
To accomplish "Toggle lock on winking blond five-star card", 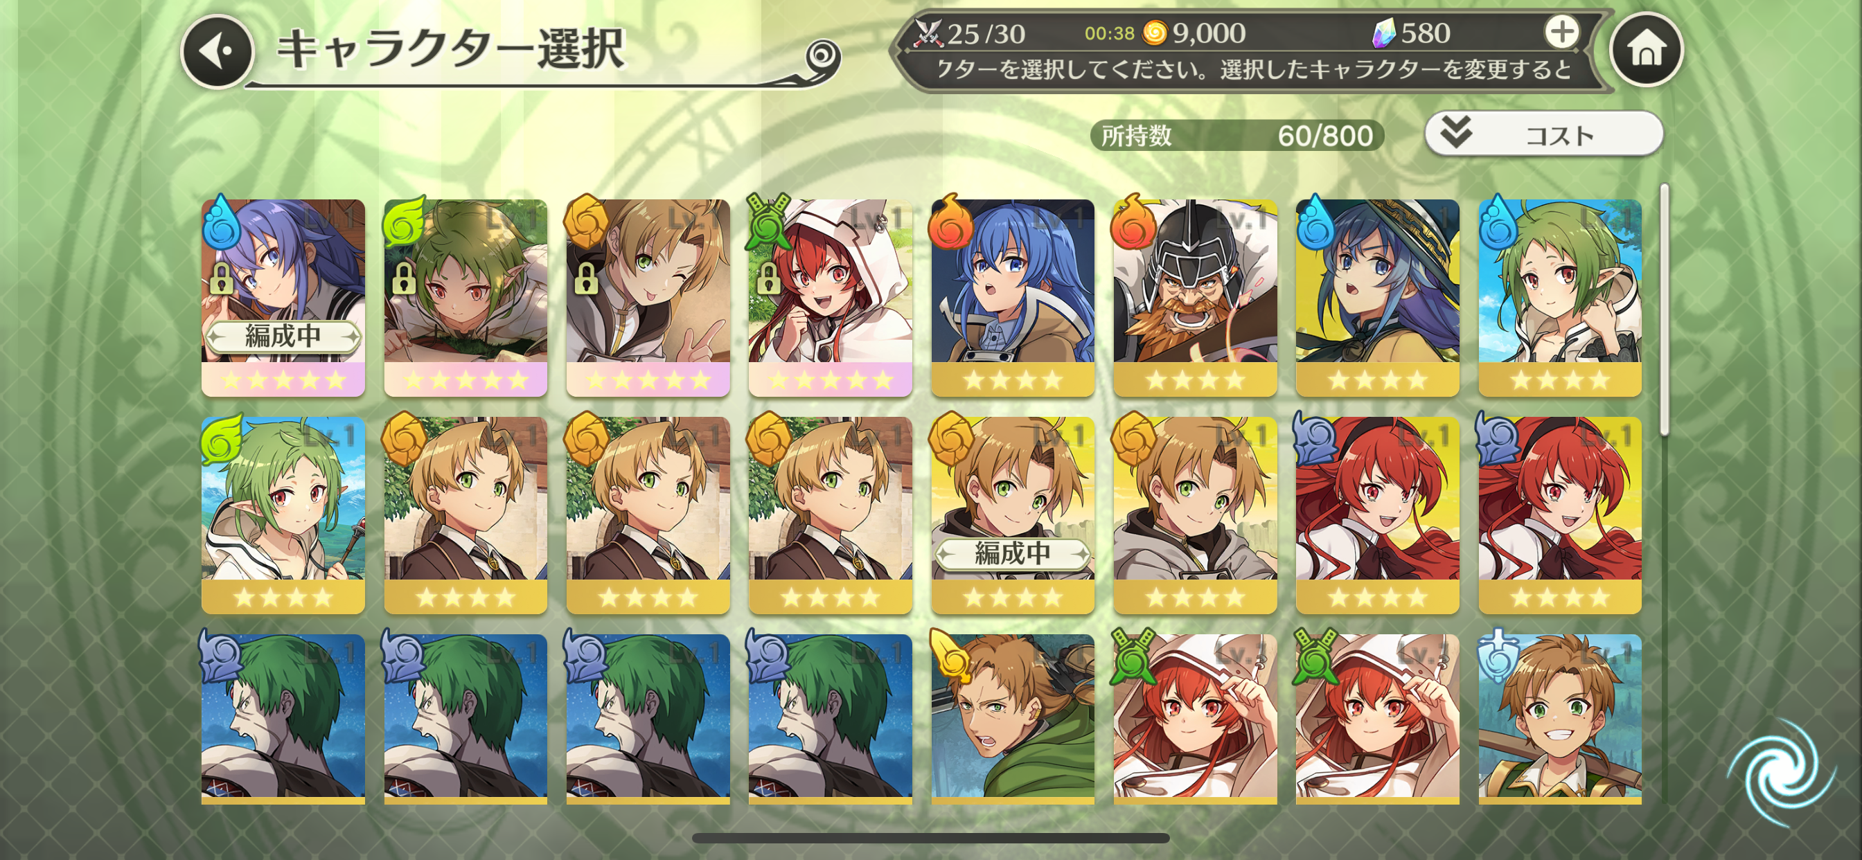I will [585, 278].
